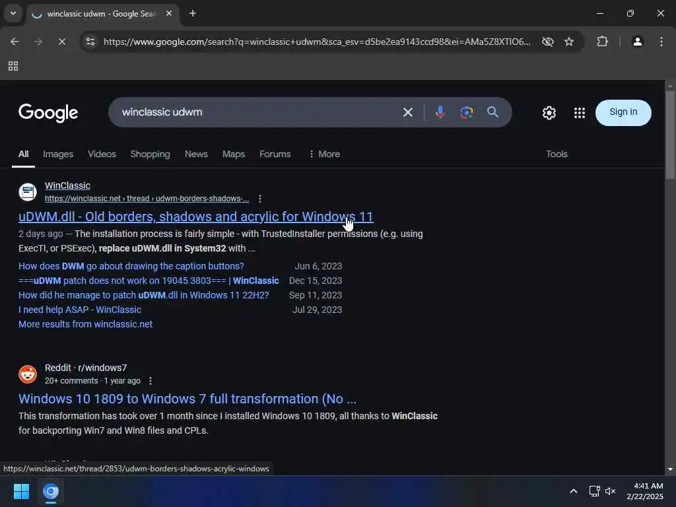Select the All results tab
This screenshot has width=676, height=507.
[23, 154]
